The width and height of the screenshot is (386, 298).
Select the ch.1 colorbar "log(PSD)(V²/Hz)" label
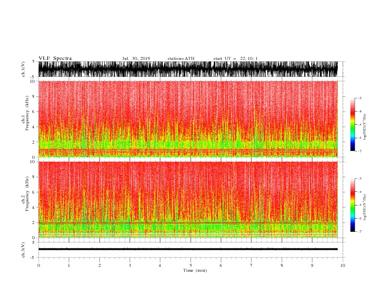click(x=365, y=127)
